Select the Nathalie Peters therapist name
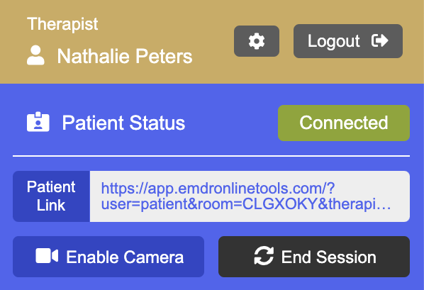424x290 pixels. [125, 56]
